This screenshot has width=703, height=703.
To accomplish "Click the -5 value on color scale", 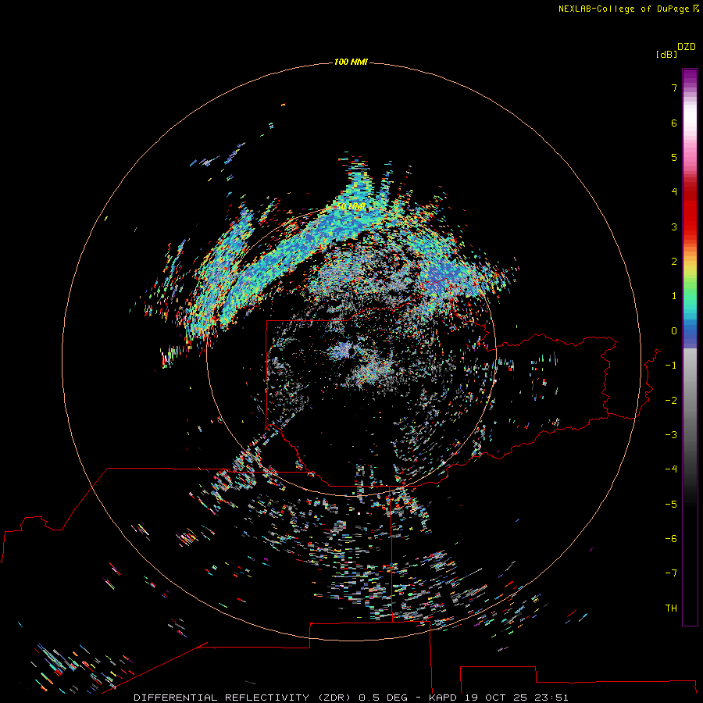I will 671,505.
